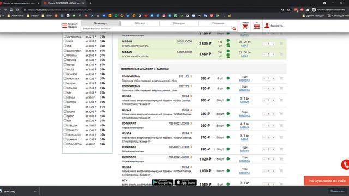Tick the ПОЛИУРЕТАН brand checkbox

65,144
